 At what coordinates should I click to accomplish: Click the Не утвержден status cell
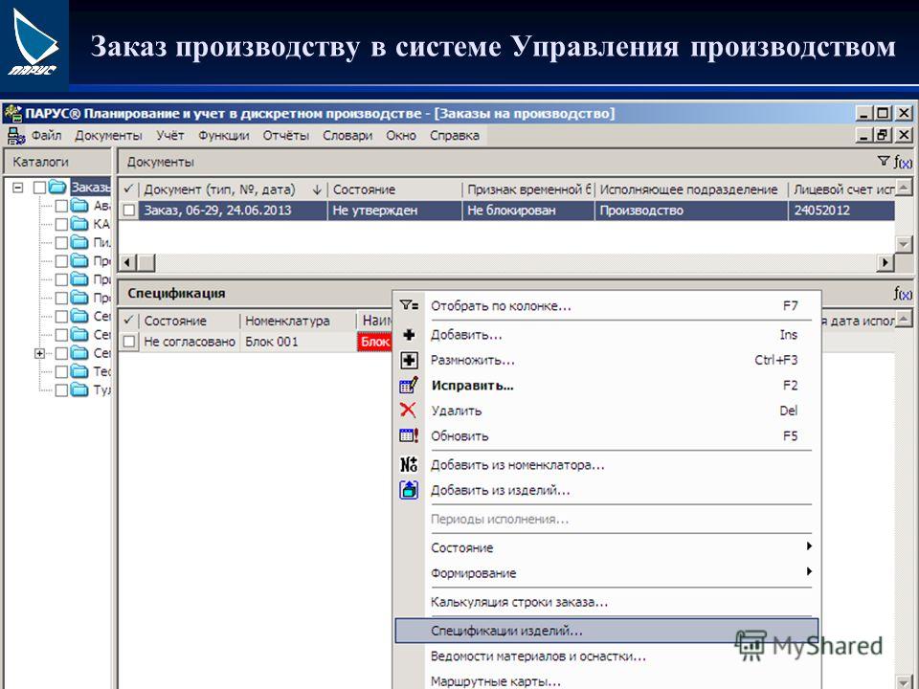tap(394, 211)
